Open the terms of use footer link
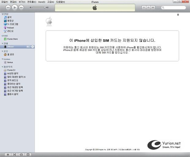The height and width of the screenshot is (157, 190). pos(136,150)
